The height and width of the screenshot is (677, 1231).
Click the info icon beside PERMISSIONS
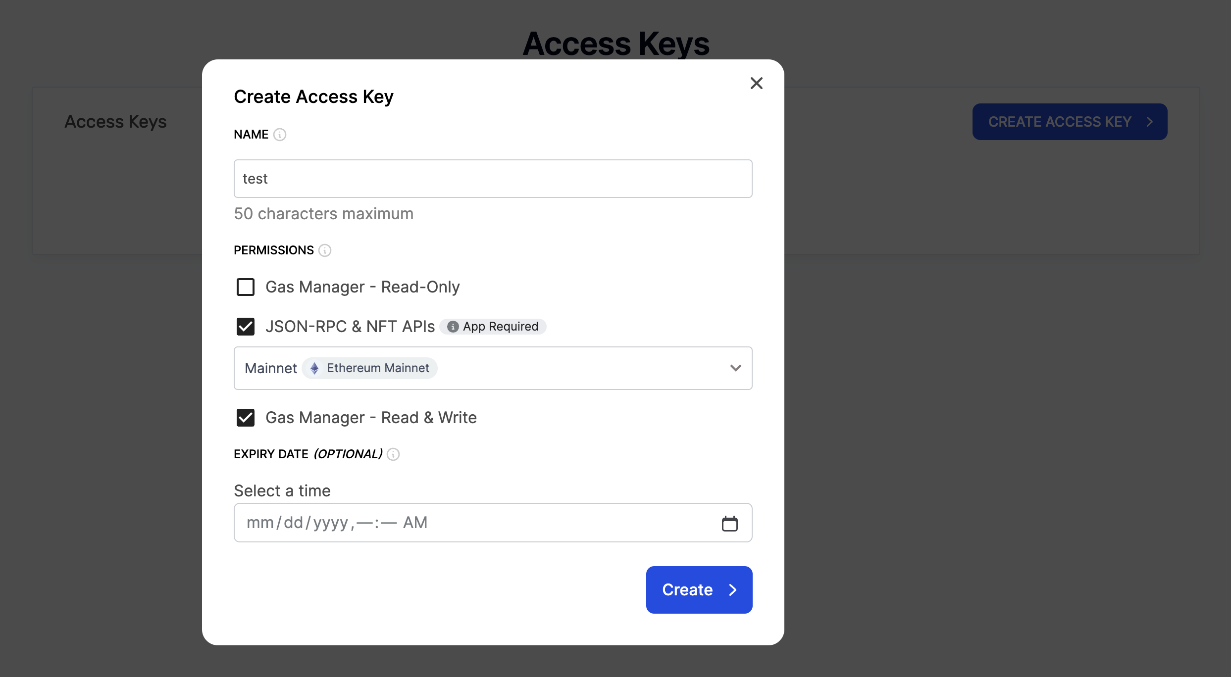325,250
